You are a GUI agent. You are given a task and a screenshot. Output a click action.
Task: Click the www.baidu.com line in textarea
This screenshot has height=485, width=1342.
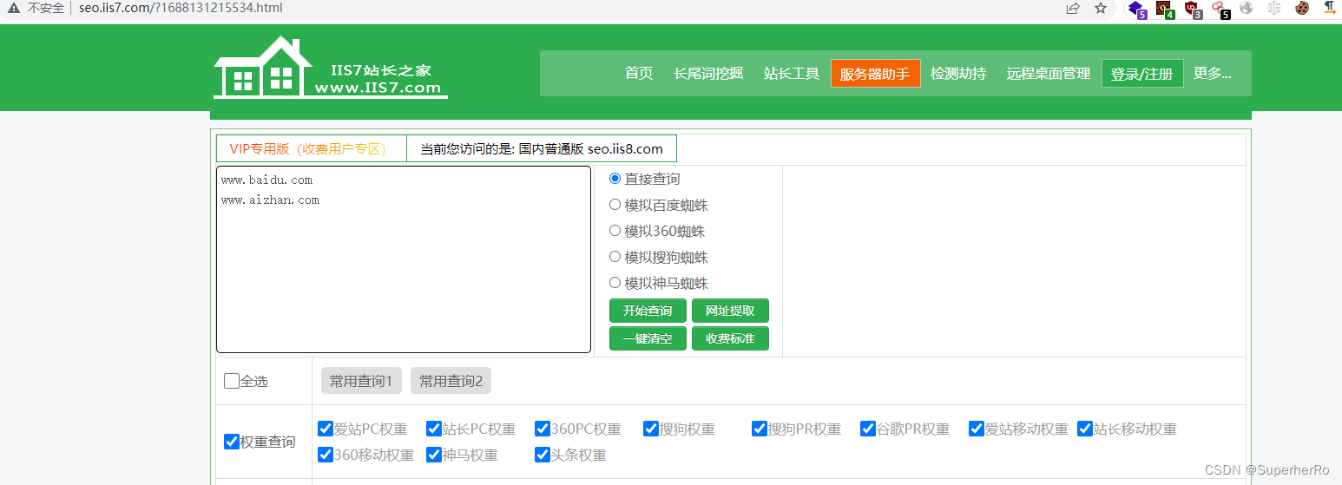(266, 180)
